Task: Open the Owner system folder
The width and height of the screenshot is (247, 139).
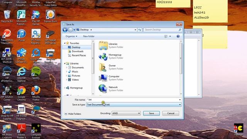Action: tap(110, 67)
